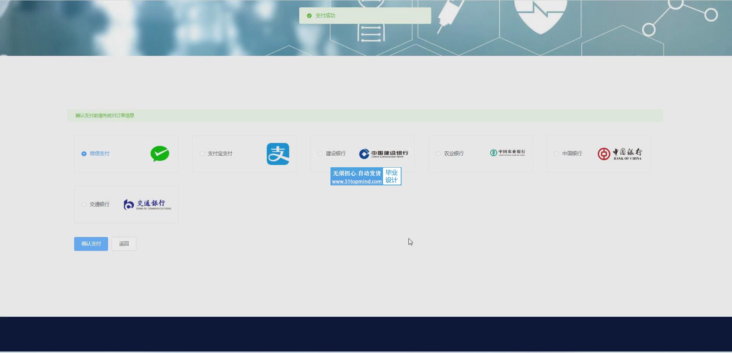Image resolution: width=732 pixels, height=353 pixels.
Task: Click the green WeChat Pay logo
Action: tap(160, 154)
